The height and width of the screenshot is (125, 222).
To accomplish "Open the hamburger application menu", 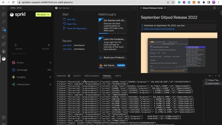I will 3,8.
